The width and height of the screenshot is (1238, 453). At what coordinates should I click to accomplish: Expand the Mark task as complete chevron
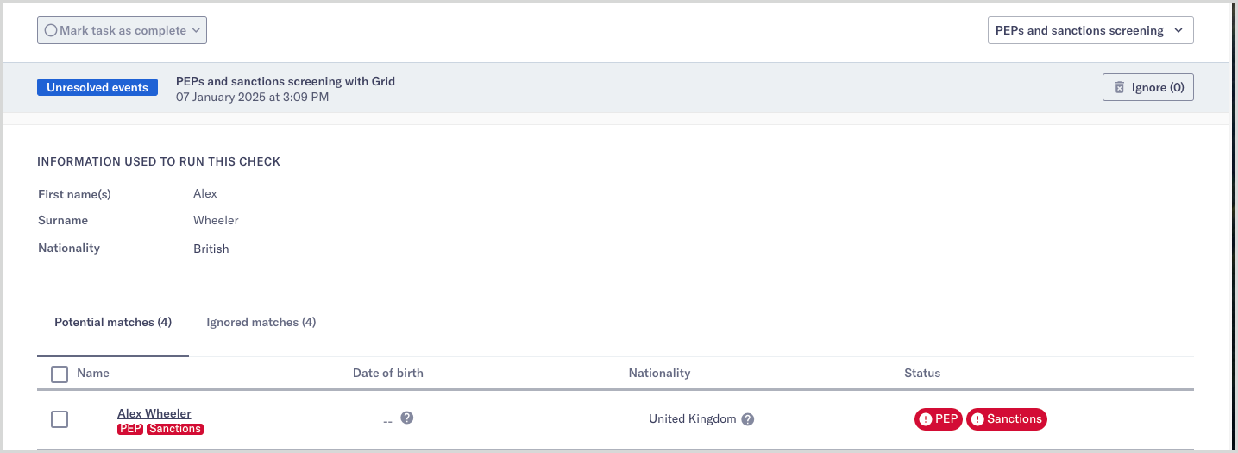tap(196, 30)
